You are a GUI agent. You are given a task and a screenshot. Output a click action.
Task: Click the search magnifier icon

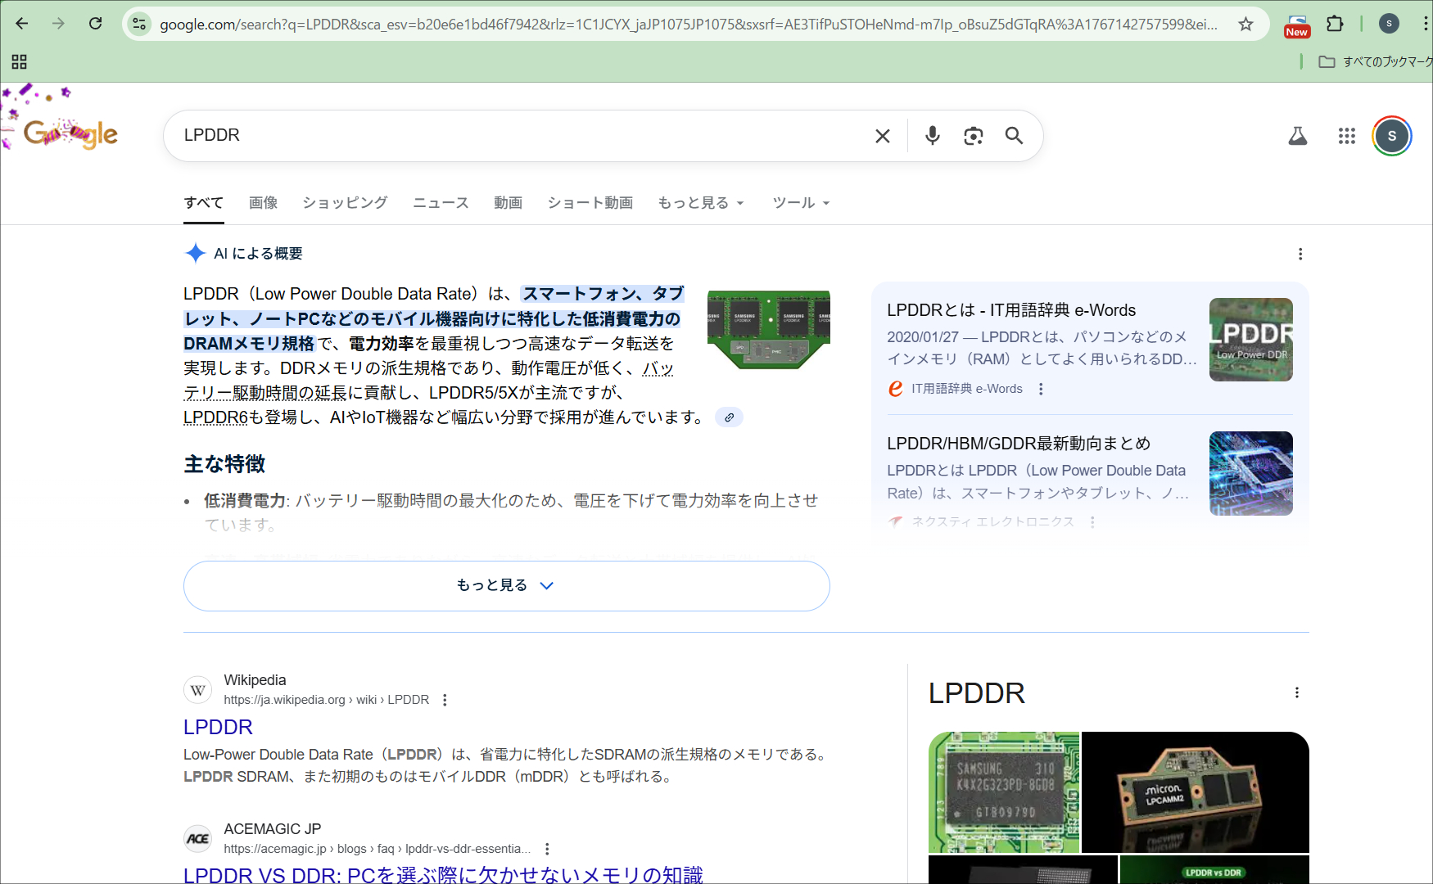point(1015,136)
